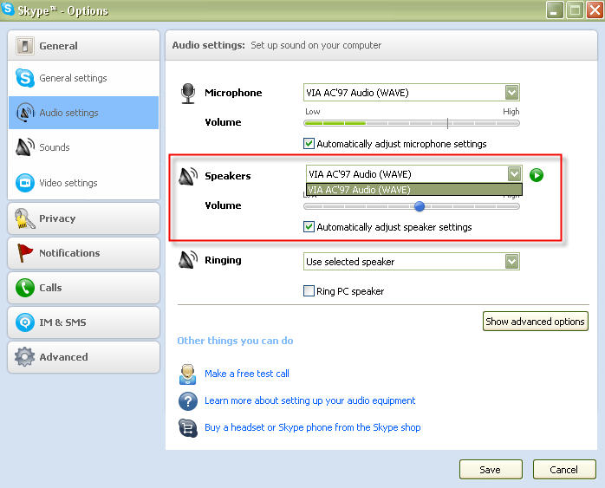Click the IM & SMS chat bubble icon

(25, 322)
